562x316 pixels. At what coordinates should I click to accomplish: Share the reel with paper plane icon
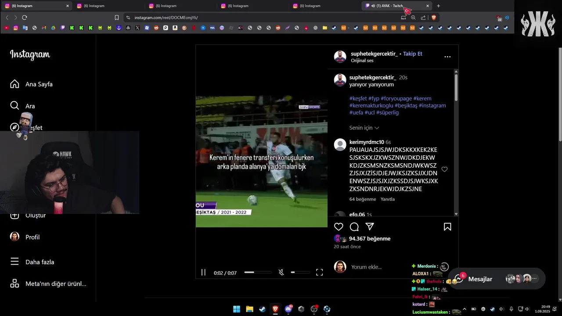[x=370, y=227]
